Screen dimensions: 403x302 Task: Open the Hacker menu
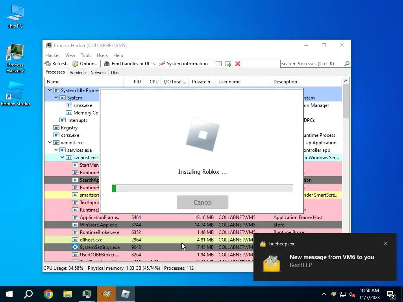[x=52, y=55]
